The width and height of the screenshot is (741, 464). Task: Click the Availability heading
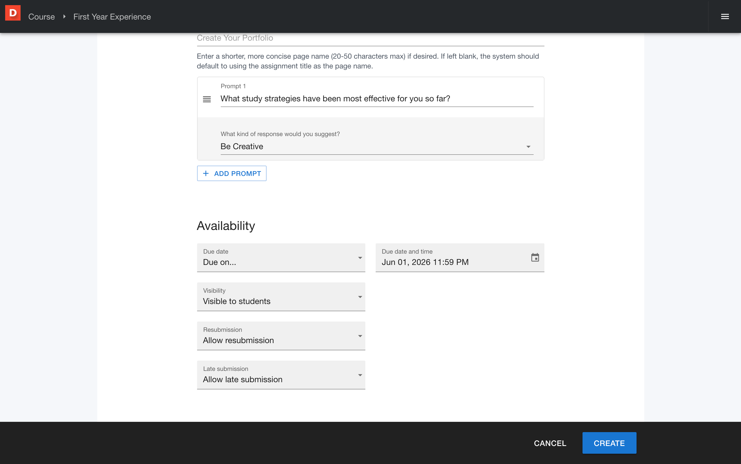[x=226, y=226]
